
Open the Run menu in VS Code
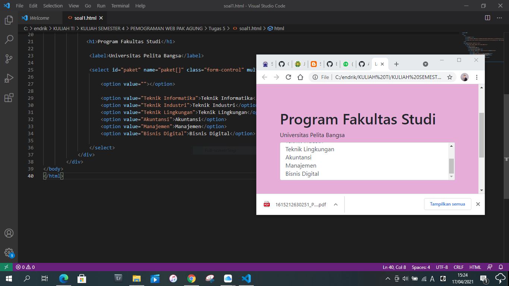(x=101, y=6)
